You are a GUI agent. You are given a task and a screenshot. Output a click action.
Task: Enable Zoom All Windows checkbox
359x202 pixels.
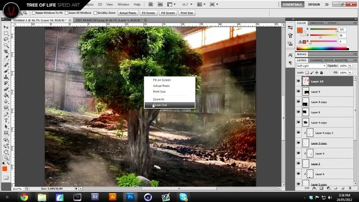pos(66,13)
